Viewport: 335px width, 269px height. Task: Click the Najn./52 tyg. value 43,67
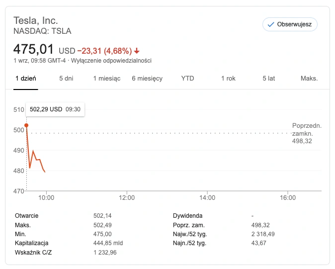click(259, 243)
